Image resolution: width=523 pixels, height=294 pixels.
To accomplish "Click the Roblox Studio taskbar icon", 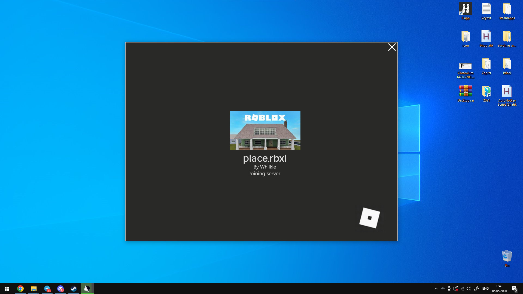I will click(x=87, y=289).
